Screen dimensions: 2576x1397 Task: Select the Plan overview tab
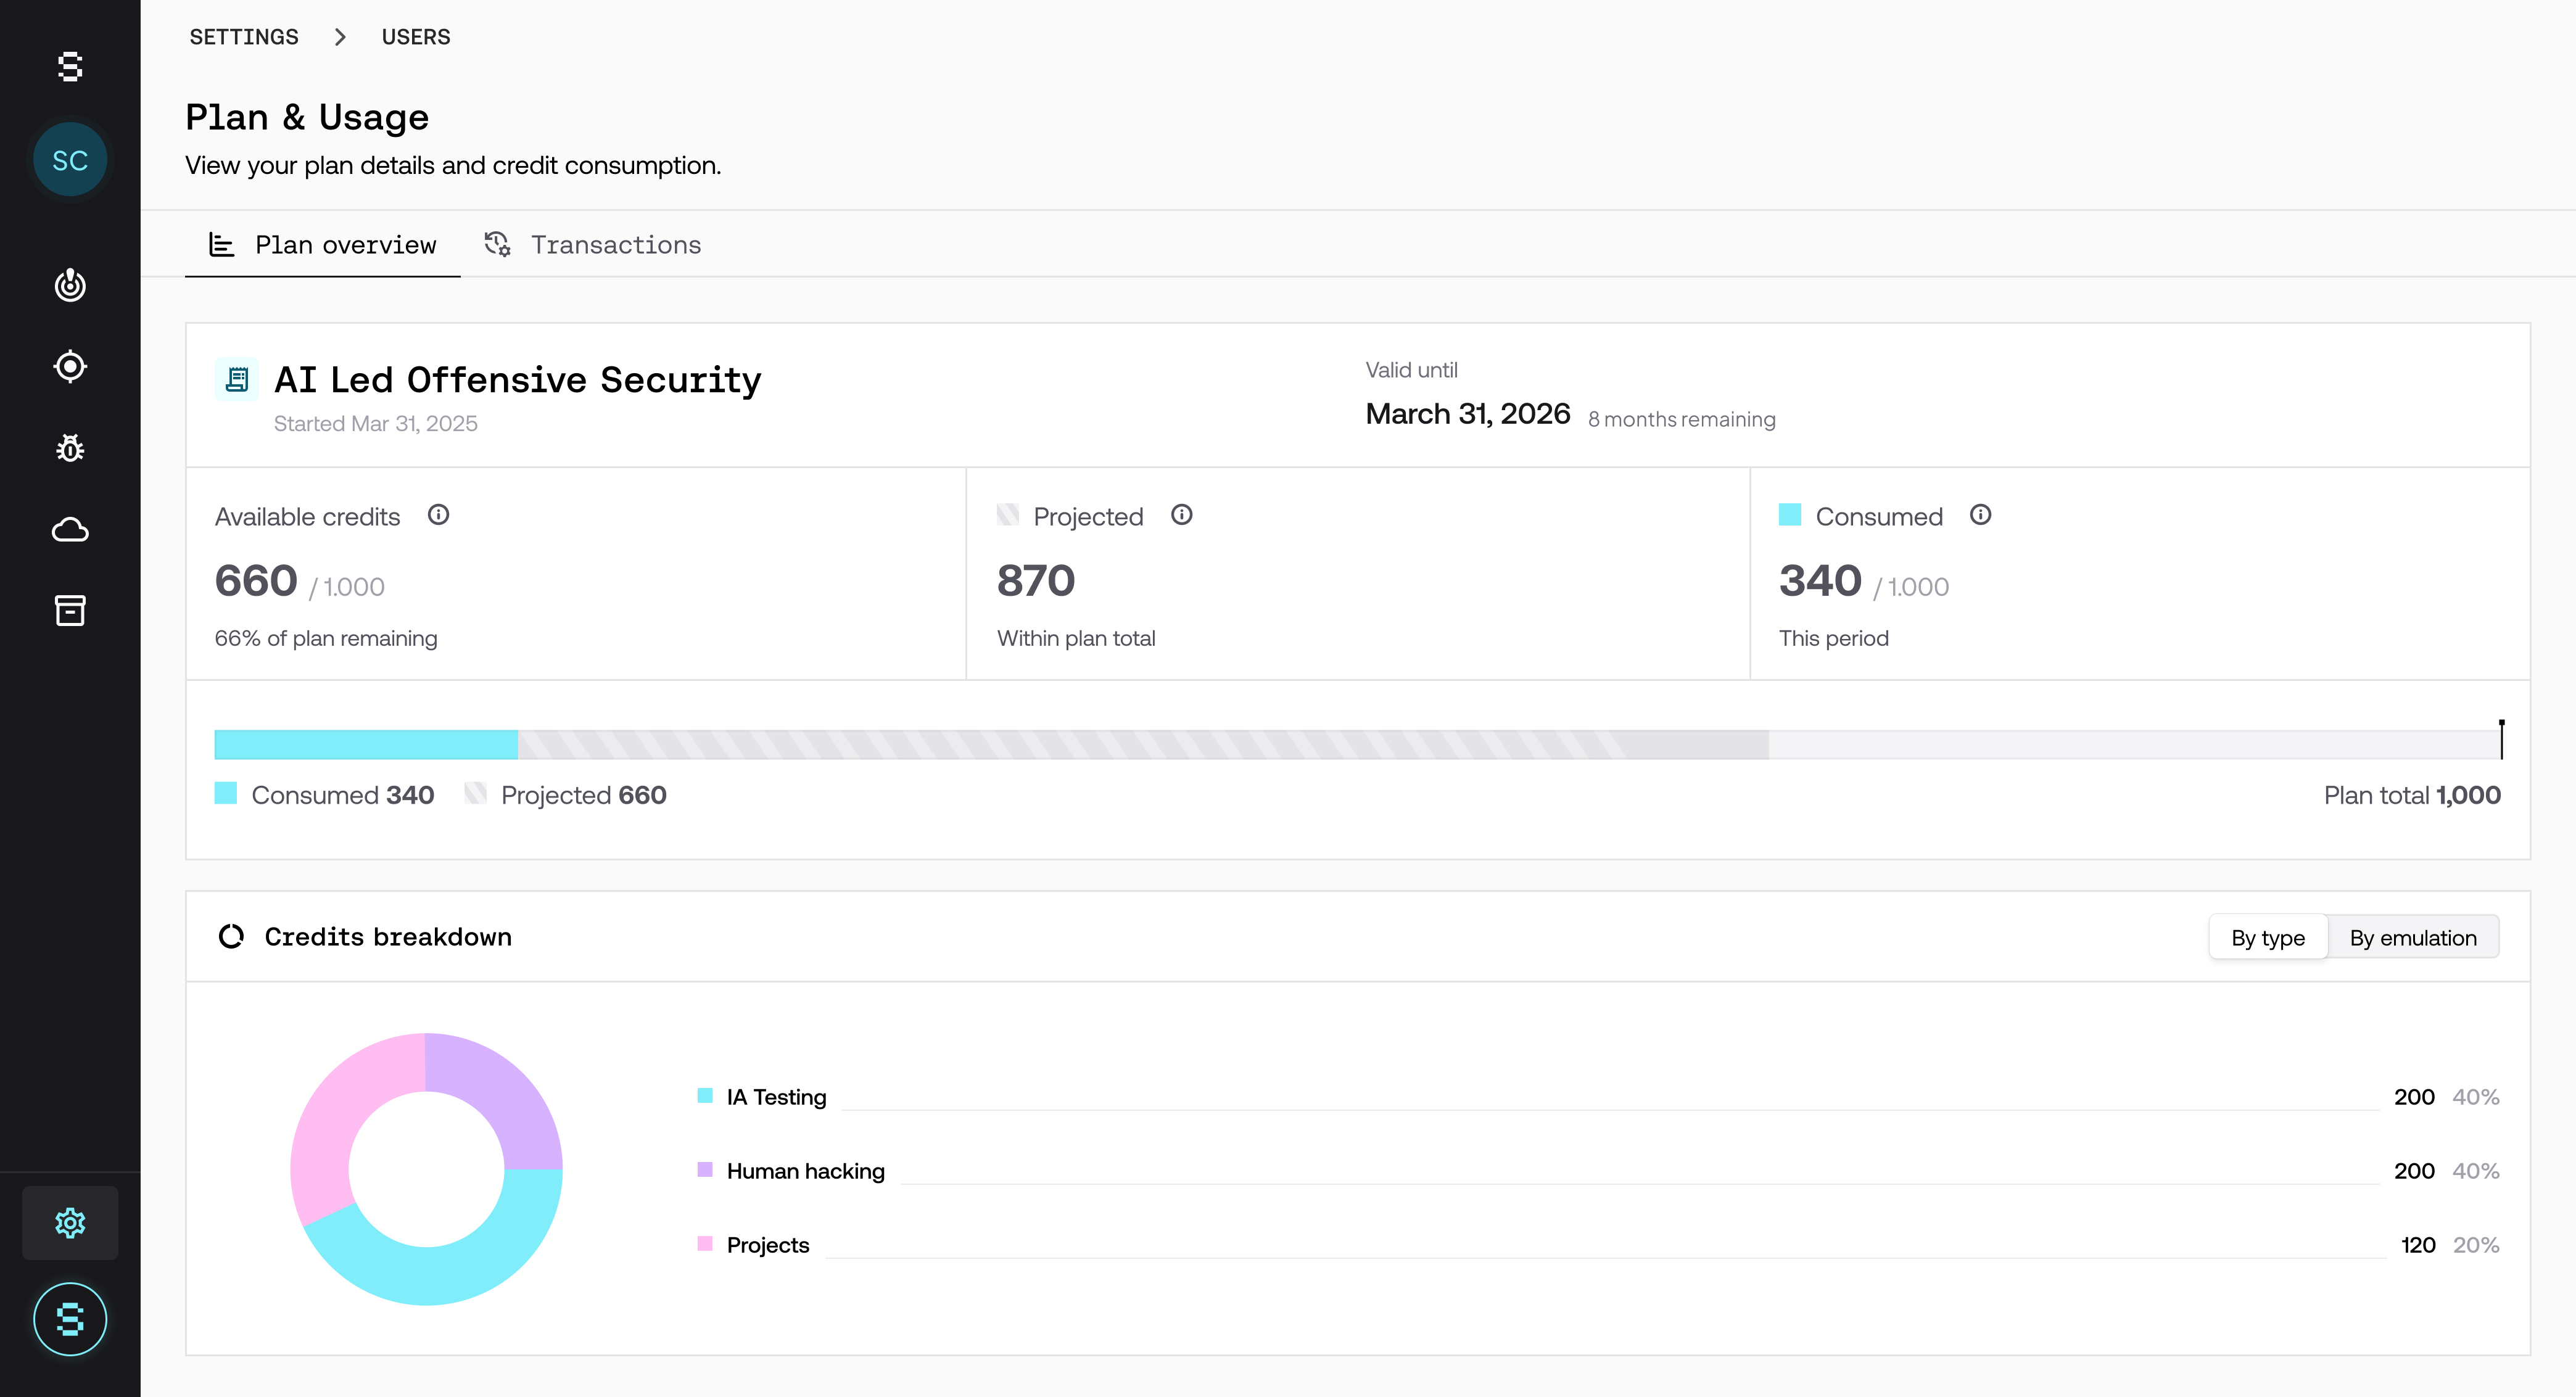322,245
